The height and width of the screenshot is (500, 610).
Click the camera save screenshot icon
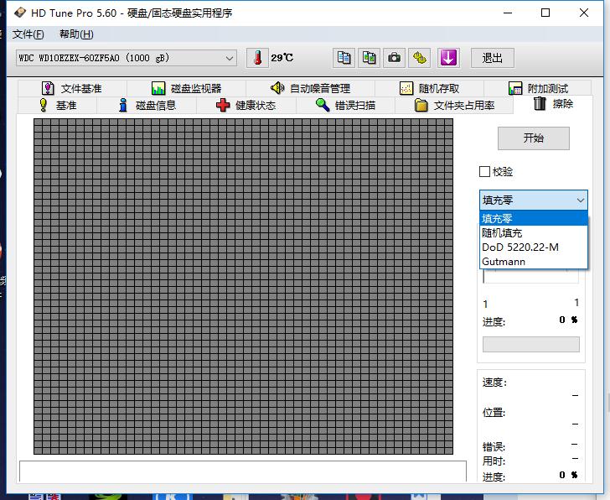394,58
